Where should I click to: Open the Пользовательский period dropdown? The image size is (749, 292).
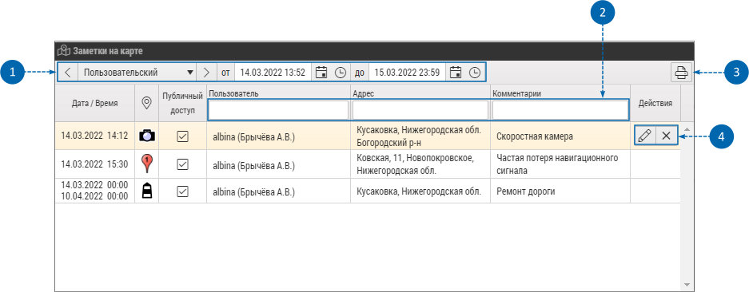point(137,73)
